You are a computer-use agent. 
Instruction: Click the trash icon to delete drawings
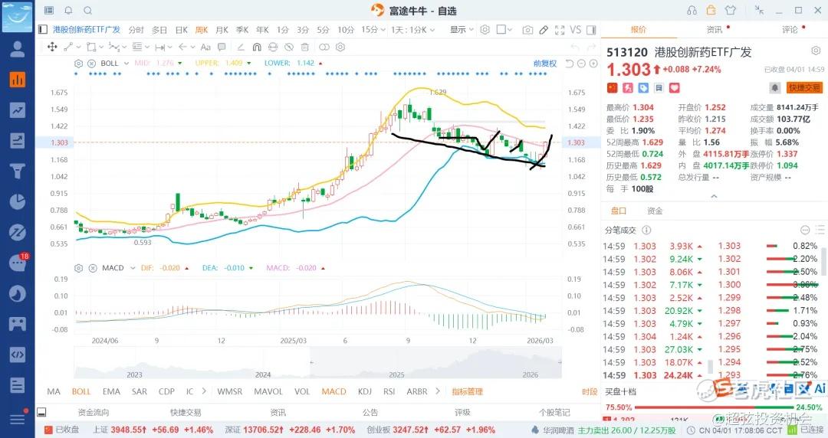point(304,47)
